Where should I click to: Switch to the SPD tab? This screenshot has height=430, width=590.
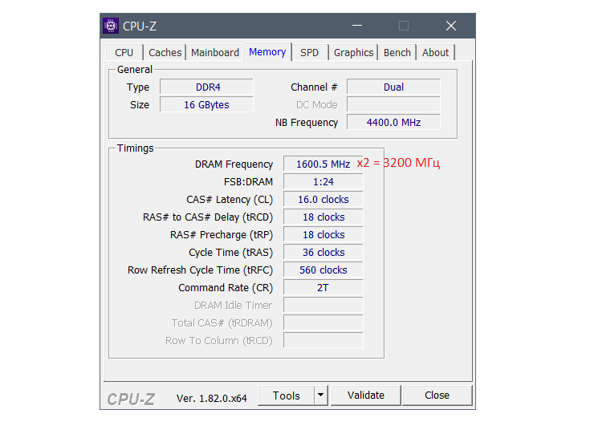pyautogui.click(x=309, y=52)
